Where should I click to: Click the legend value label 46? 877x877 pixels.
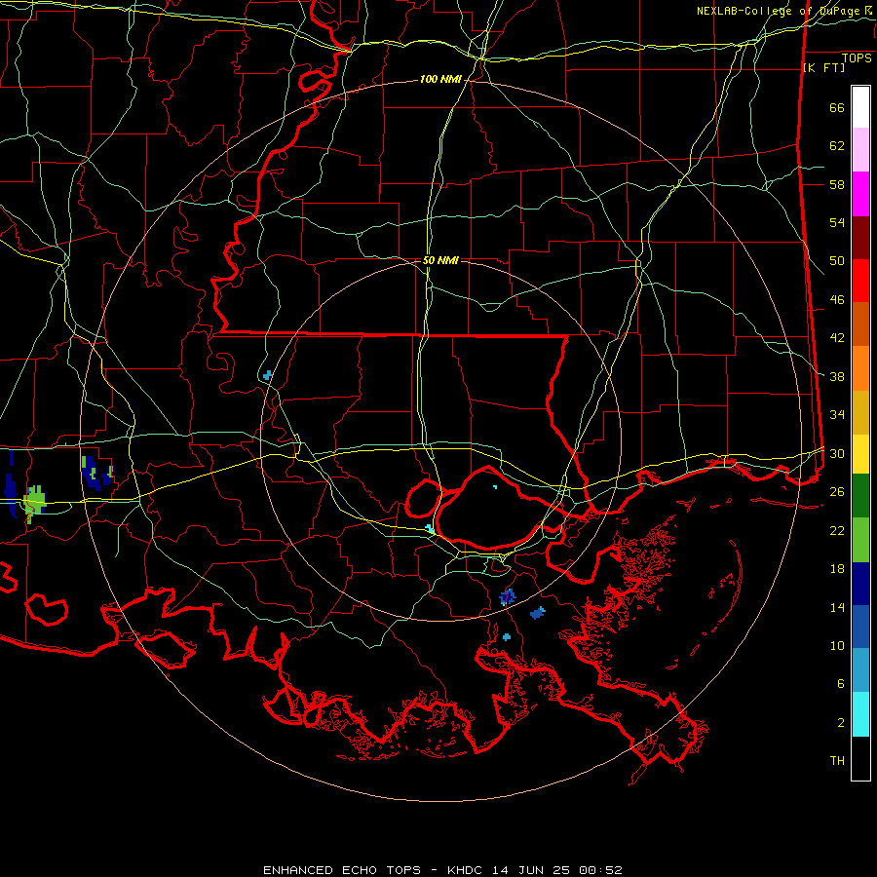(x=837, y=300)
